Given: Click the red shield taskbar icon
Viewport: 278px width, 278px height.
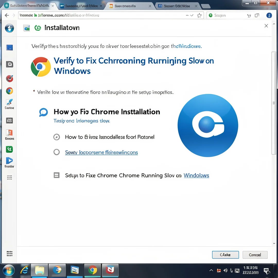Looking at the screenshot, I should [110, 271].
